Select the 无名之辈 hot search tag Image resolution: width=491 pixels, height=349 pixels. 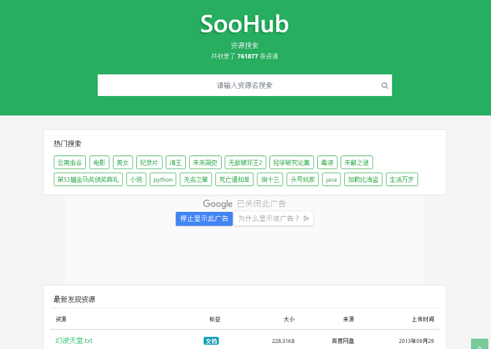(x=196, y=179)
